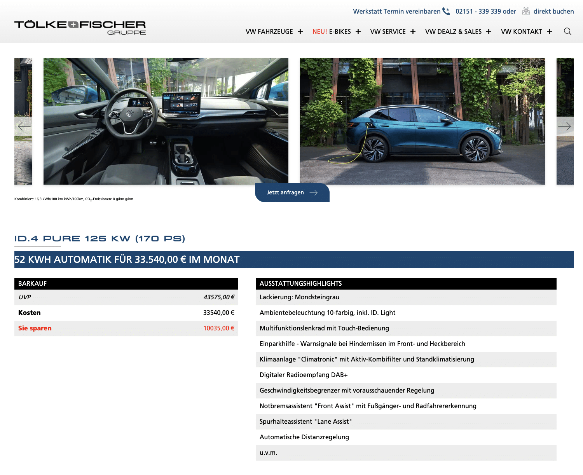
Task: Open the VW FAHRZEUGE menu
Action: tap(269, 31)
